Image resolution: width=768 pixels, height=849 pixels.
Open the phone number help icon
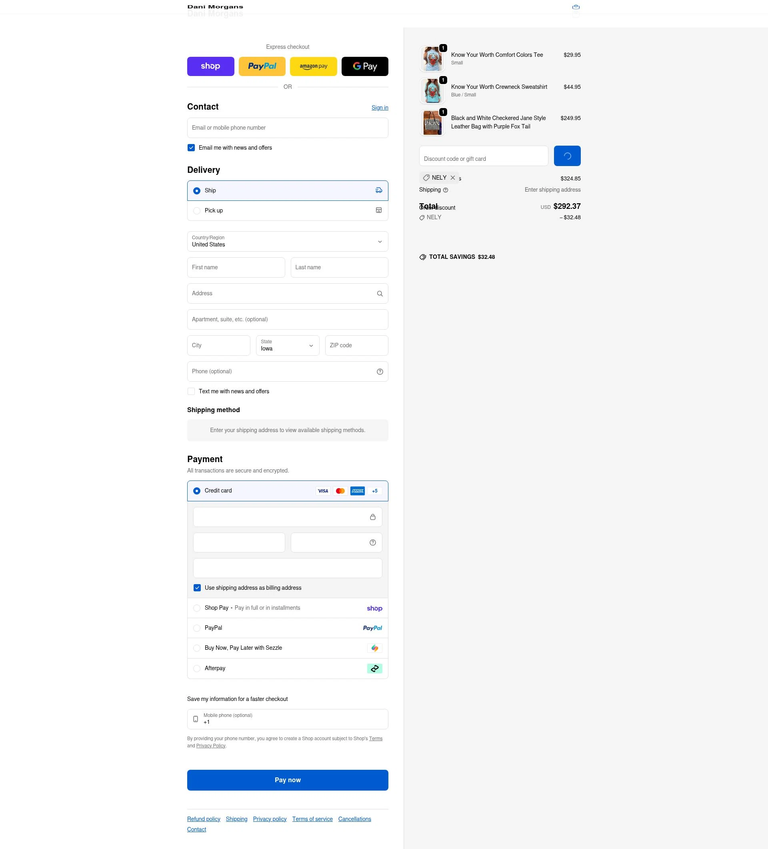[x=379, y=371]
